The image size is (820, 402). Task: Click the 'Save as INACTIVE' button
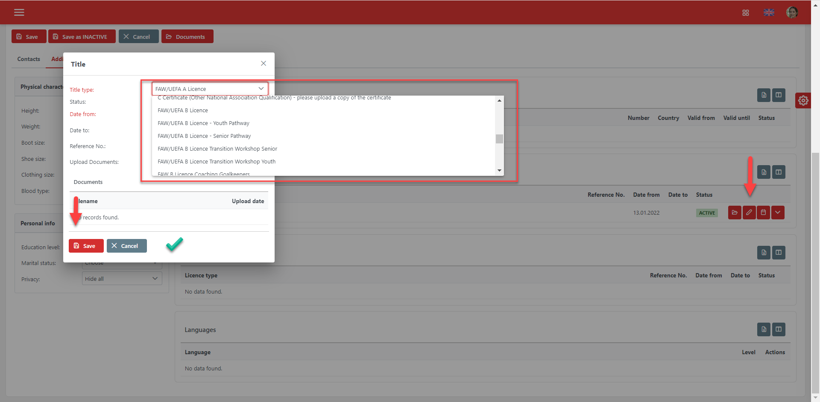point(82,37)
